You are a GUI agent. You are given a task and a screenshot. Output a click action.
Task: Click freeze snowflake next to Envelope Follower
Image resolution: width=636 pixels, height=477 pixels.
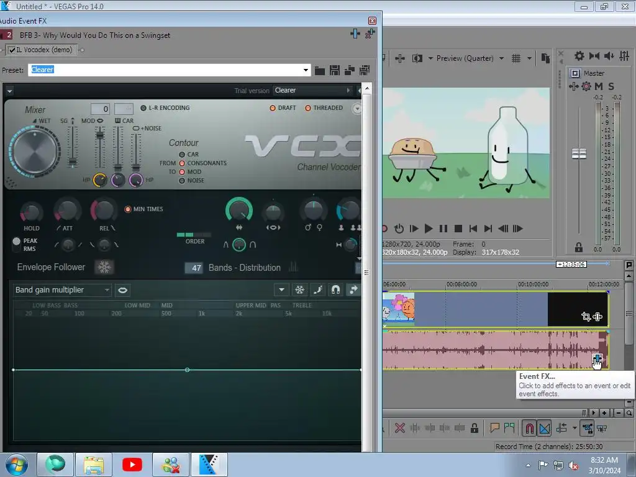tap(104, 267)
